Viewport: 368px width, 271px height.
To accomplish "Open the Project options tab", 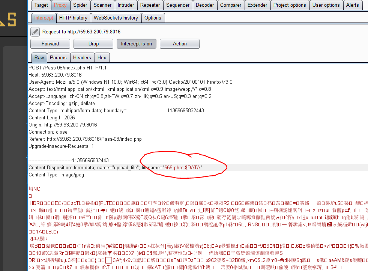I will (x=290, y=5).
